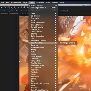The width and height of the screenshot is (91, 91).
Task: Open the Perspective effects category
Action: [43, 61]
